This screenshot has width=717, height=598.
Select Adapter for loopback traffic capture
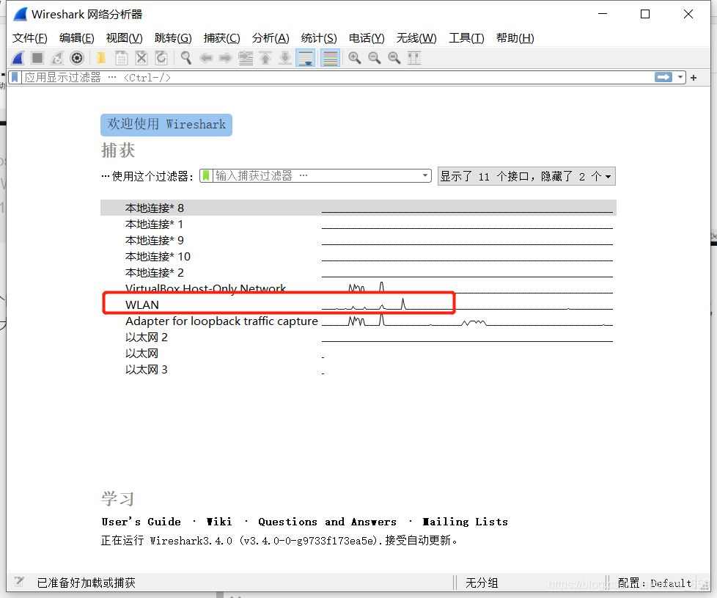[358, 321]
